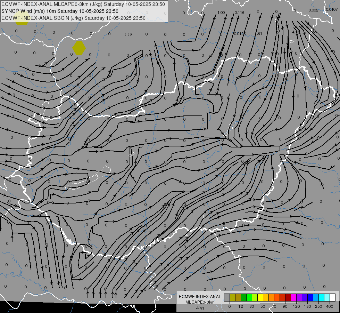The height and width of the screenshot is (313, 340).
Task: Click the legend scale label 400
Action: pyautogui.click(x=330, y=306)
